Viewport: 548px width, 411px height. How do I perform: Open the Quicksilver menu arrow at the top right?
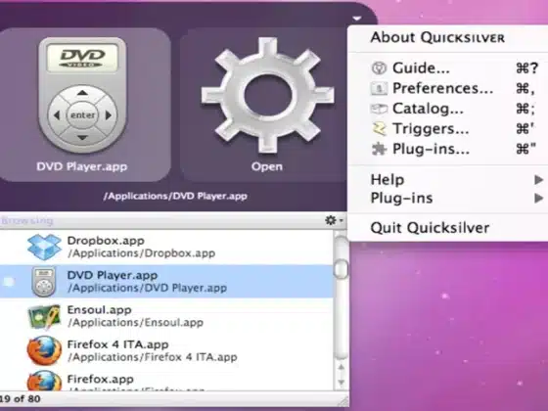[357, 19]
